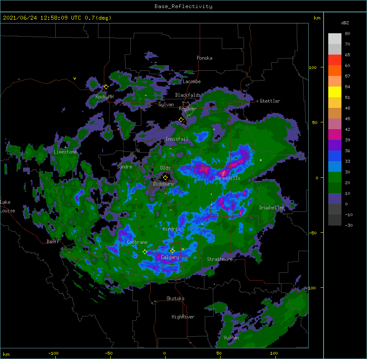The height and width of the screenshot is (359, 367).
Task: Click the Airdrie label
Action: coord(172,229)
